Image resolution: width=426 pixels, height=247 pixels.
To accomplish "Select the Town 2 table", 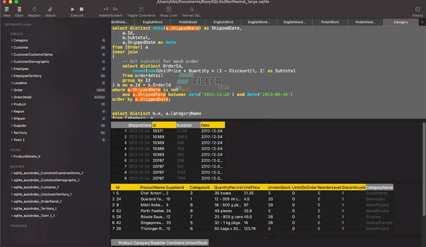I will tap(19, 139).
